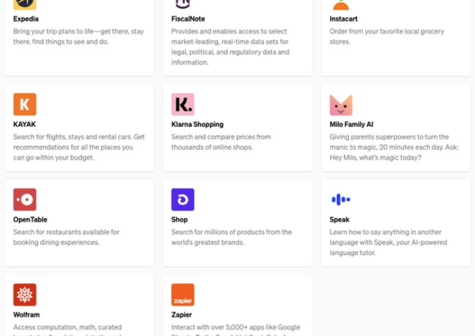Open the red Wolfram snowflake icon
Viewport: 475px width, 336px height.
25,295
